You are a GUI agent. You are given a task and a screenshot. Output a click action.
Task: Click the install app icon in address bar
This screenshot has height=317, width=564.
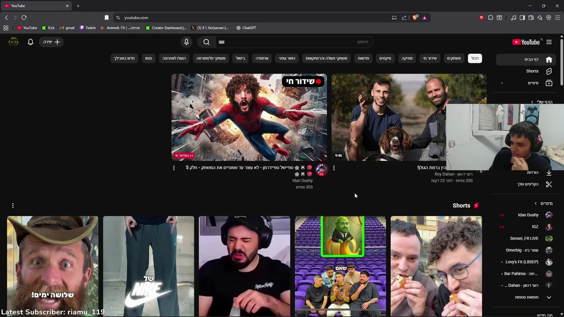click(394, 18)
